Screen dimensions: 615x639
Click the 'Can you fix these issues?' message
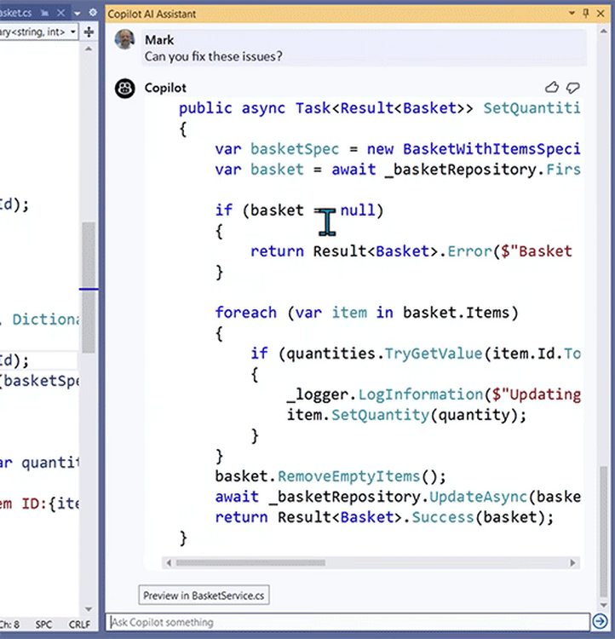[213, 56]
